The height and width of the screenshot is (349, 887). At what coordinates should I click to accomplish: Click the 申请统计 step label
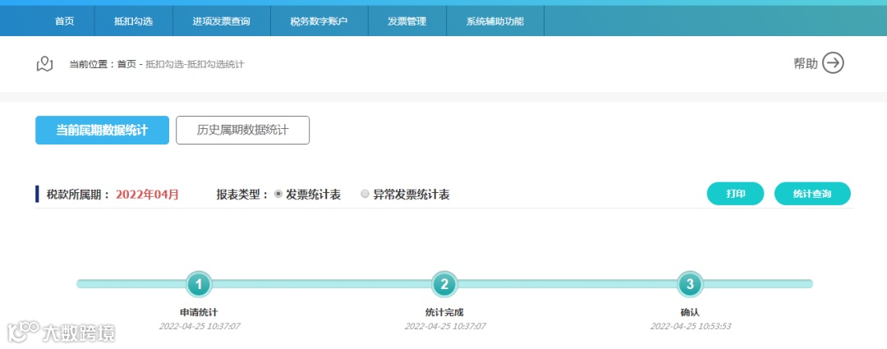point(199,312)
